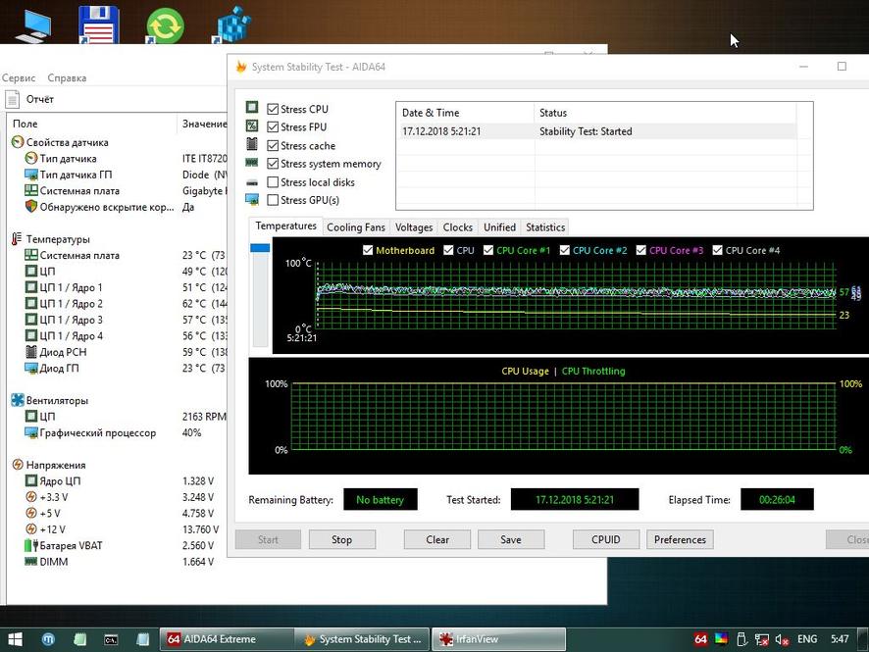Click the CPUID button
The width and height of the screenshot is (869, 652).
click(606, 539)
